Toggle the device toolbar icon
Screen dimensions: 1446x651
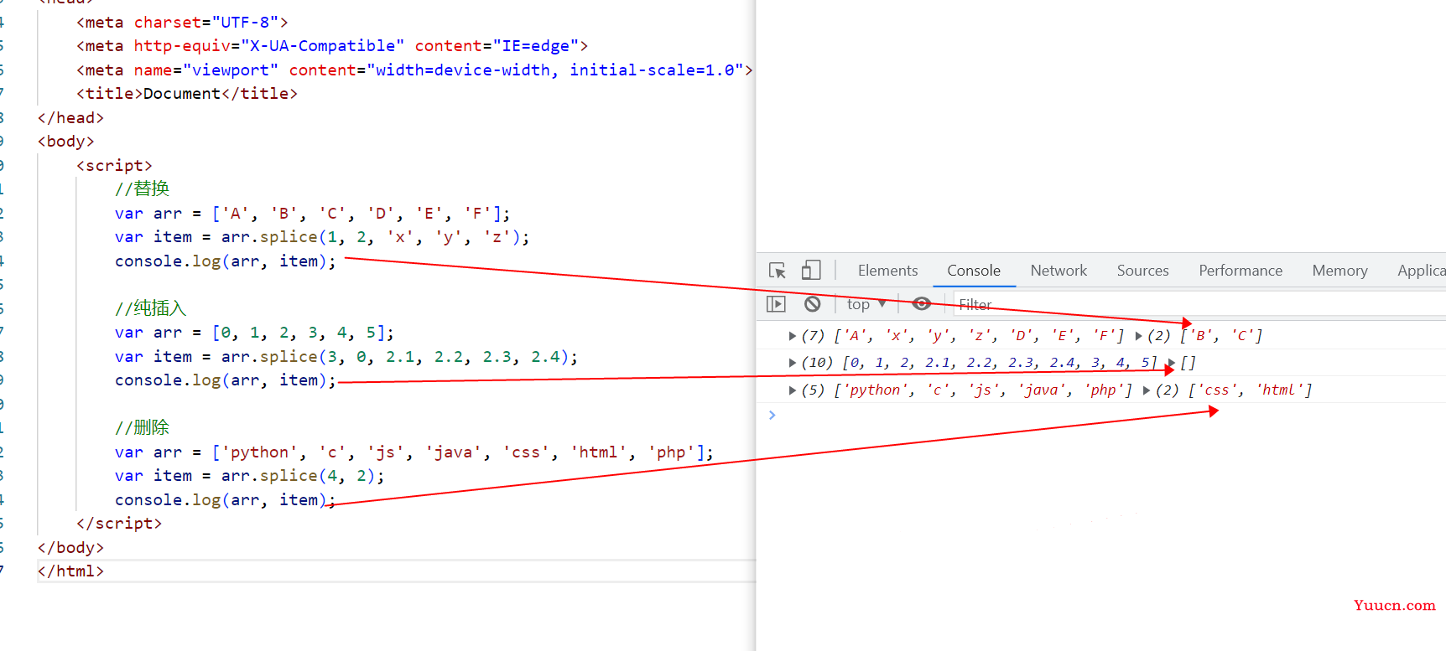[x=810, y=270]
